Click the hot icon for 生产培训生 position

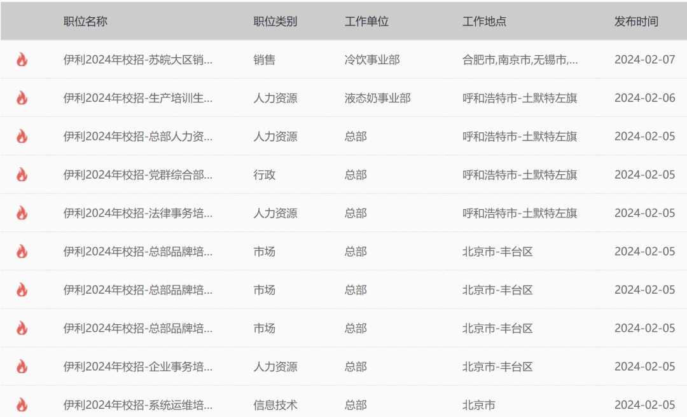[x=22, y=98]
